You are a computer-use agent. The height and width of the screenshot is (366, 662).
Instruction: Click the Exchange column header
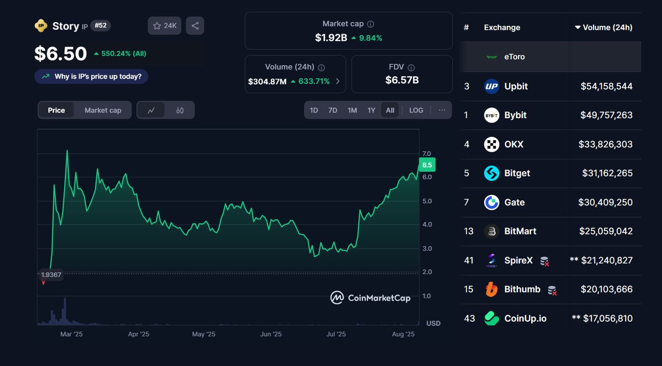pos(501,28)
